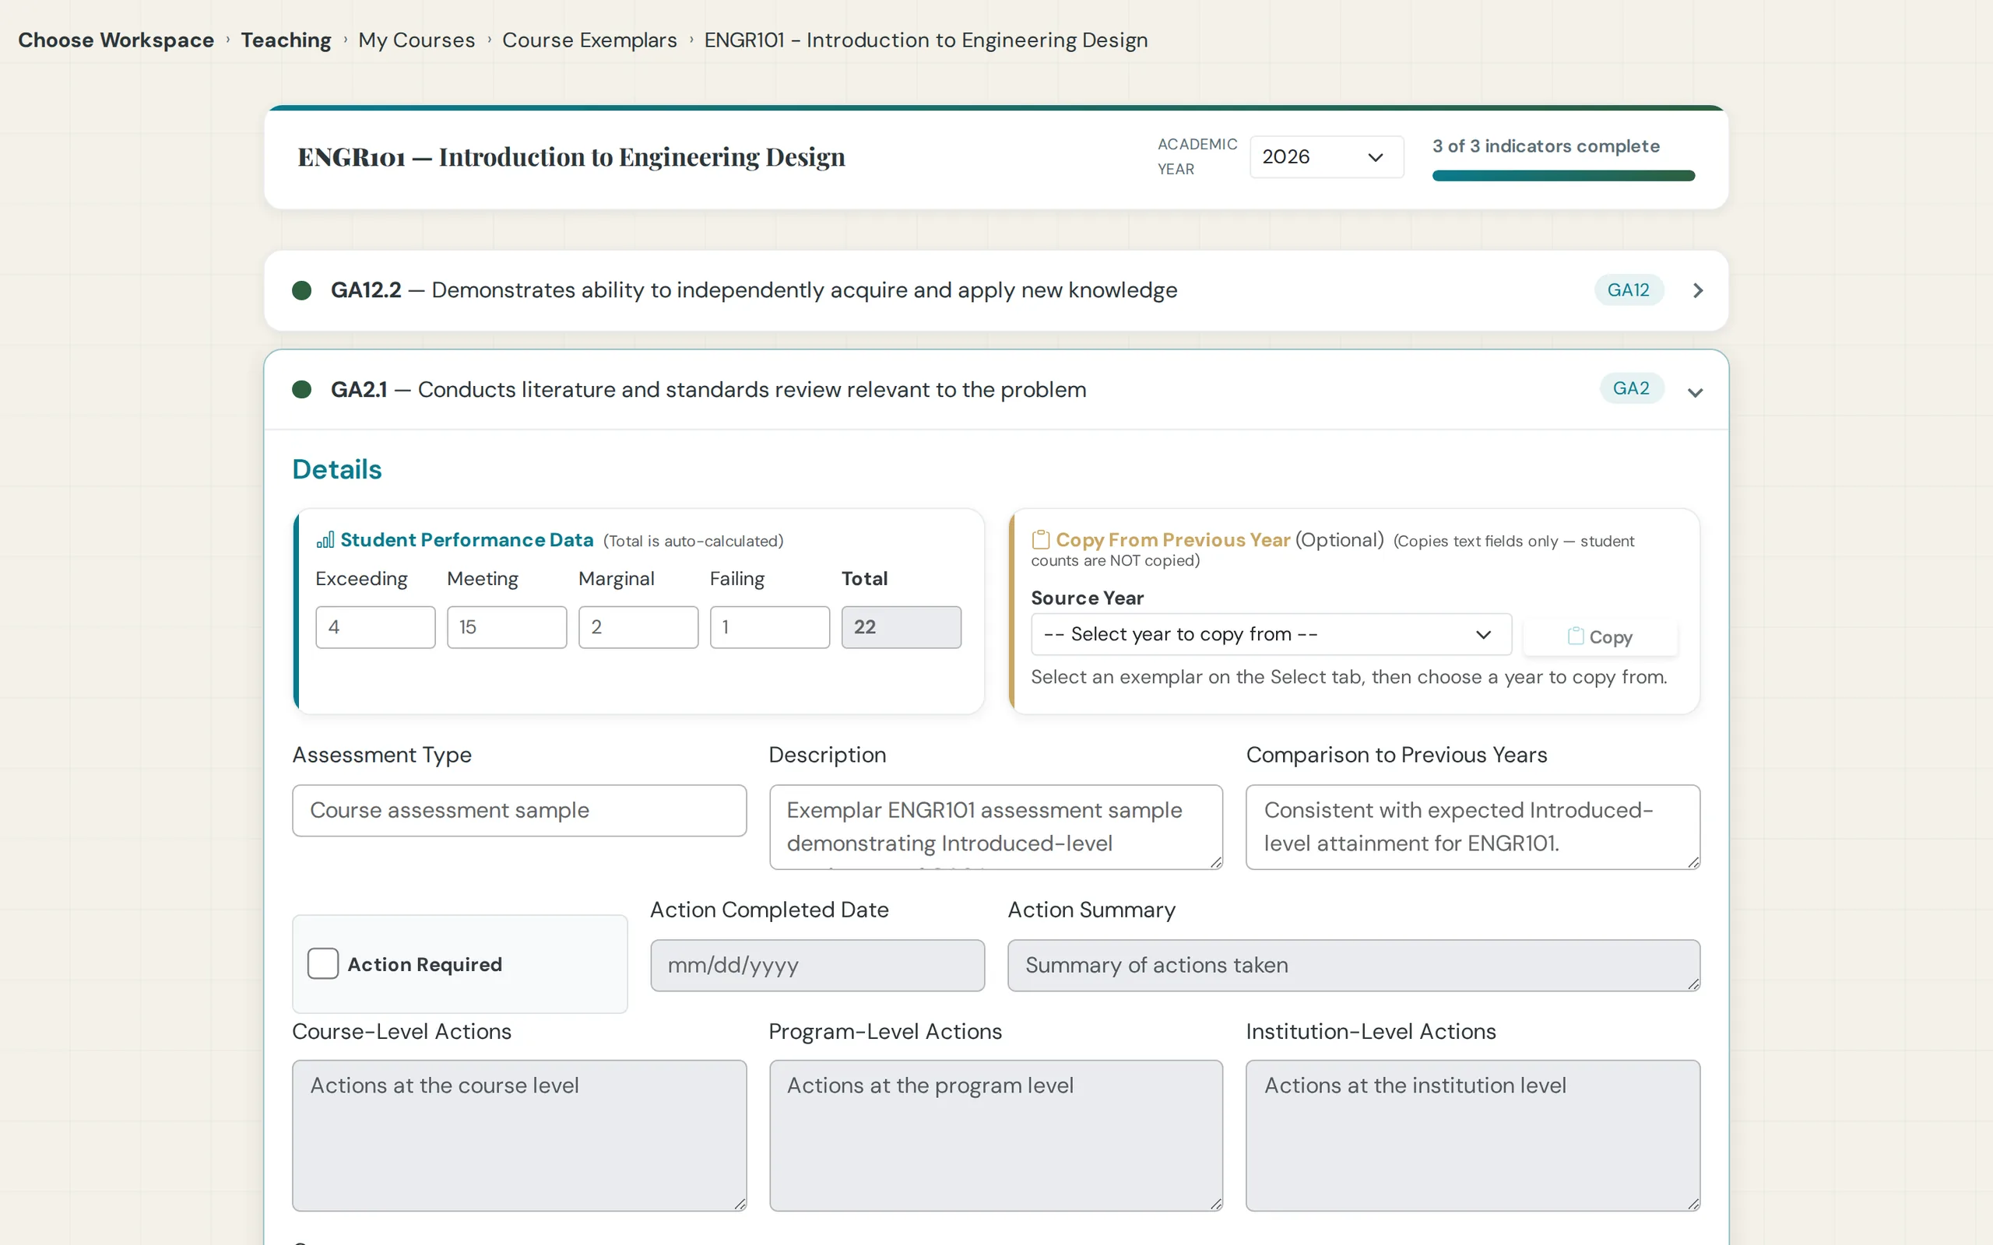Click the Action Summary text area
The height and width of the screenshot is (1245, 1993).
click(x=1354, y=965)
